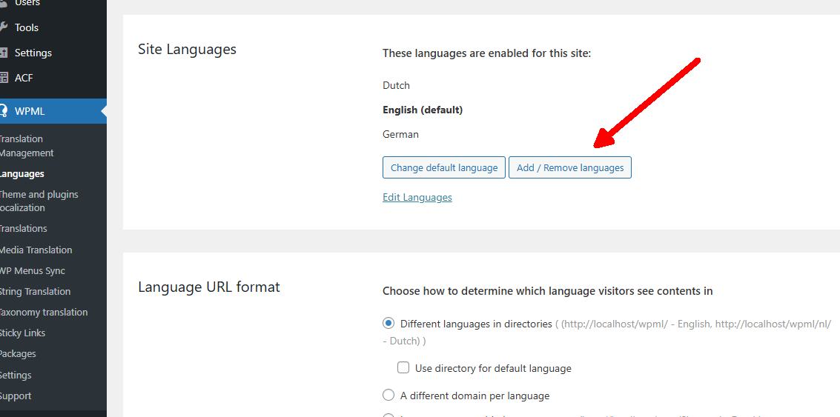Click the Change default language button

(444, 167)
